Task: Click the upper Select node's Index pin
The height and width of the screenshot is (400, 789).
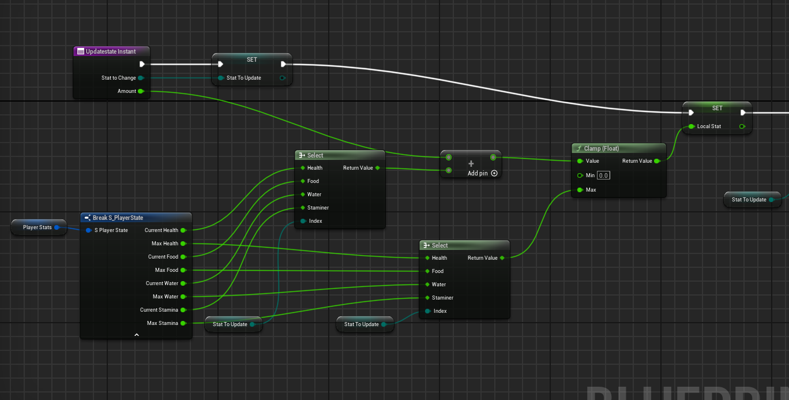Action: point(303,221)
